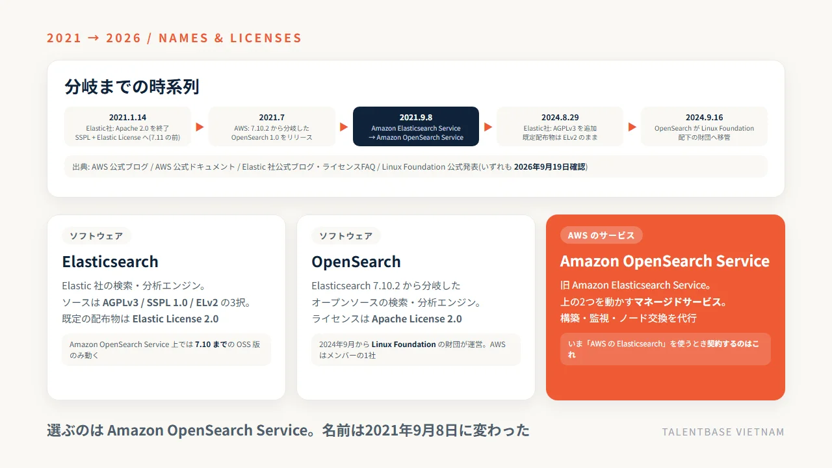This screenshot has height=468, width=832.
Task: Click the 2024.8.29 AGPLv3 timeline card
Action: point(560,127)
